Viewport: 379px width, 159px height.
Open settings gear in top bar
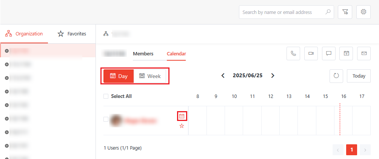364,12
